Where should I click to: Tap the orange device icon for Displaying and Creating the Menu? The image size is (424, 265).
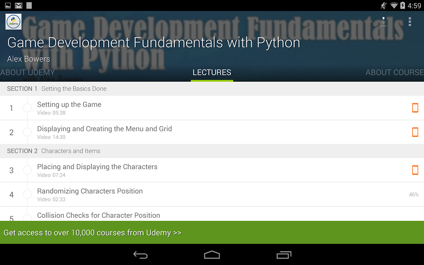[x=415, y=132]
